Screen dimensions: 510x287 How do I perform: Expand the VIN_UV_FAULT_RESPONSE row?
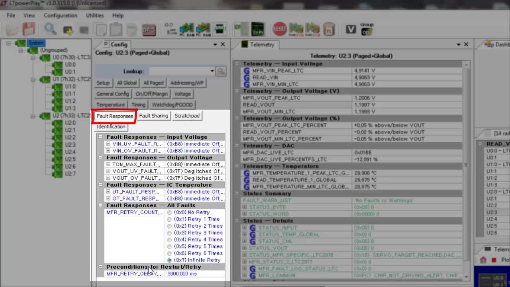coord(108,144)
